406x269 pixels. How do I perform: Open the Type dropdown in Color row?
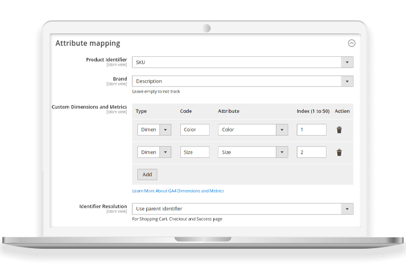pos(154,130)
